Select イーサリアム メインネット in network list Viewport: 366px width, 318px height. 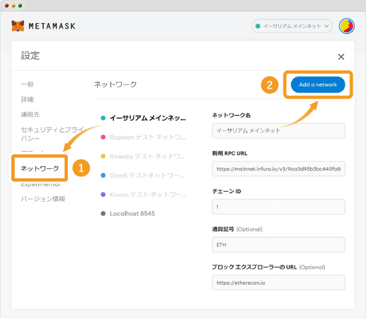(x=143, y=118)
